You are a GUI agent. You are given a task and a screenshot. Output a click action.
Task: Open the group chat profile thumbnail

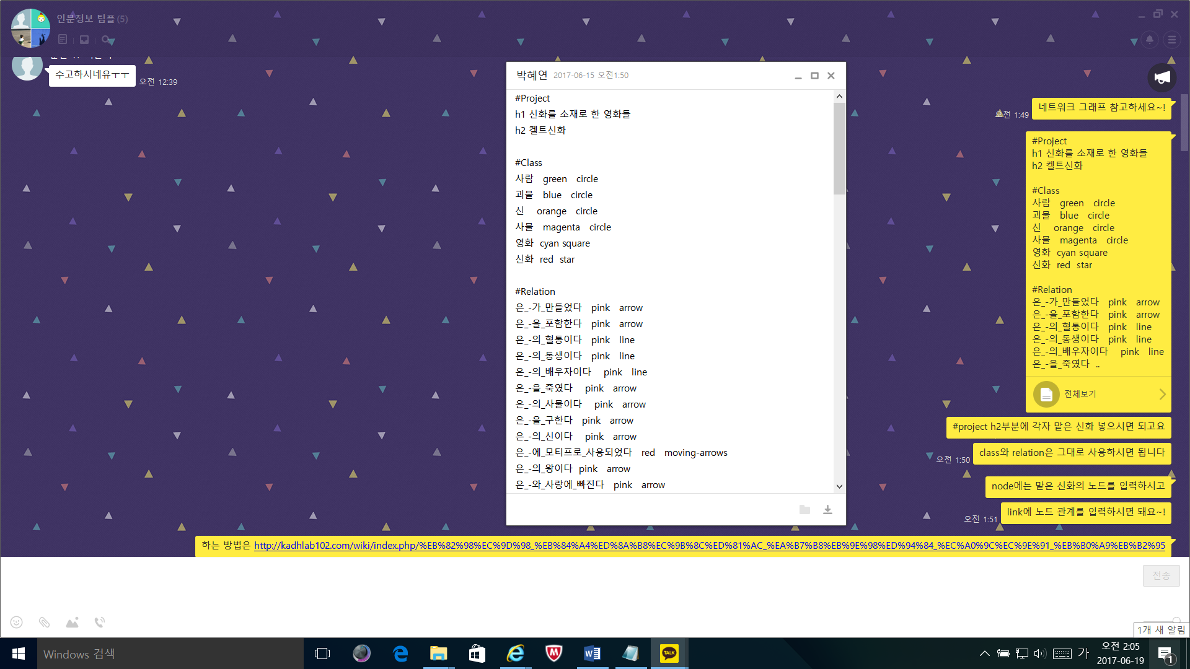30,28
